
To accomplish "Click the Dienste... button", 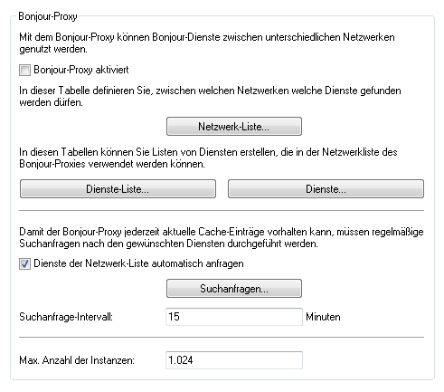I will 326,189.
